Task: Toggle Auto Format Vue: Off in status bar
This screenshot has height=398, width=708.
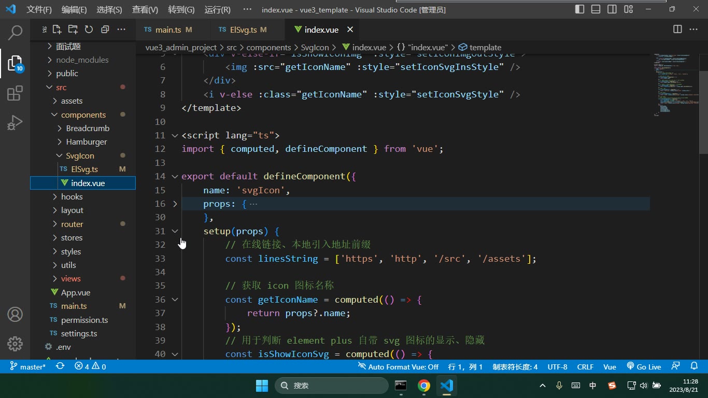Action: click(398, 366)
